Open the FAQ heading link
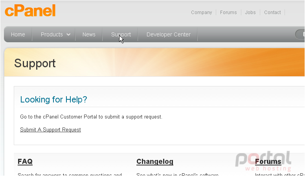Viewport: 305px width, 176px height. (25, 161)
